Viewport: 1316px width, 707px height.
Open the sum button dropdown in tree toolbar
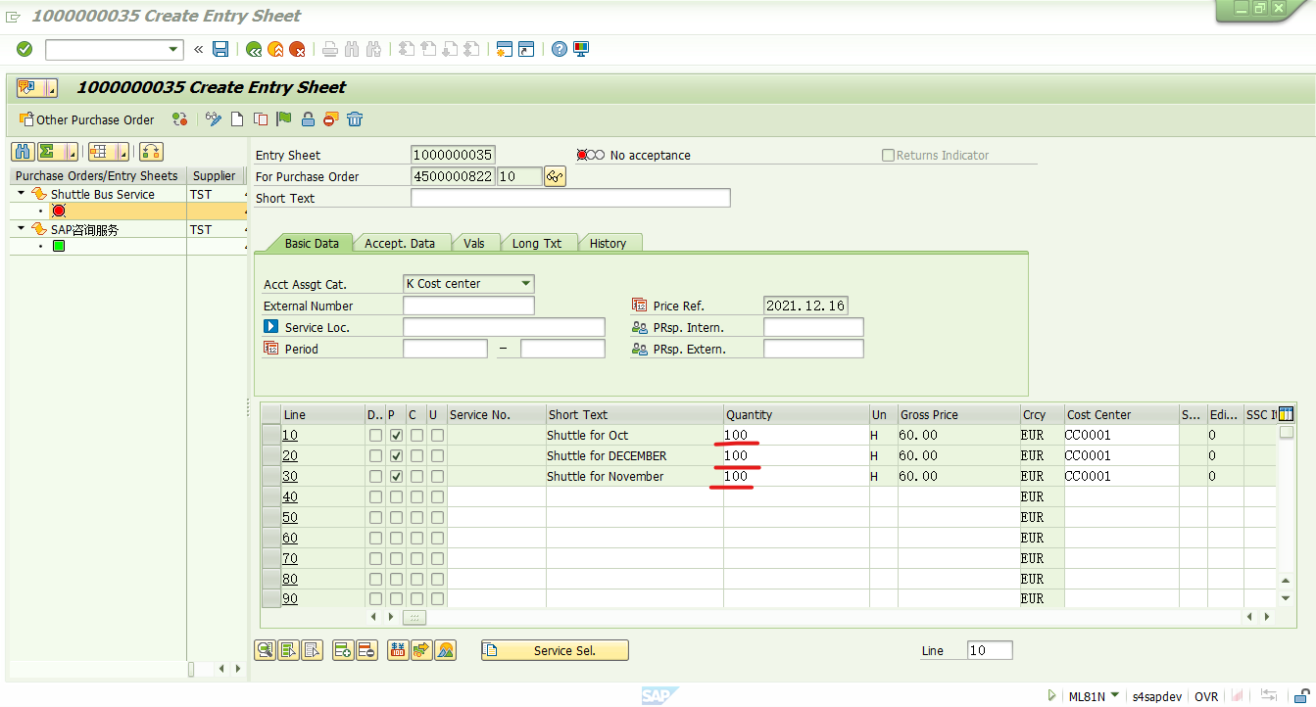point(72,152)
